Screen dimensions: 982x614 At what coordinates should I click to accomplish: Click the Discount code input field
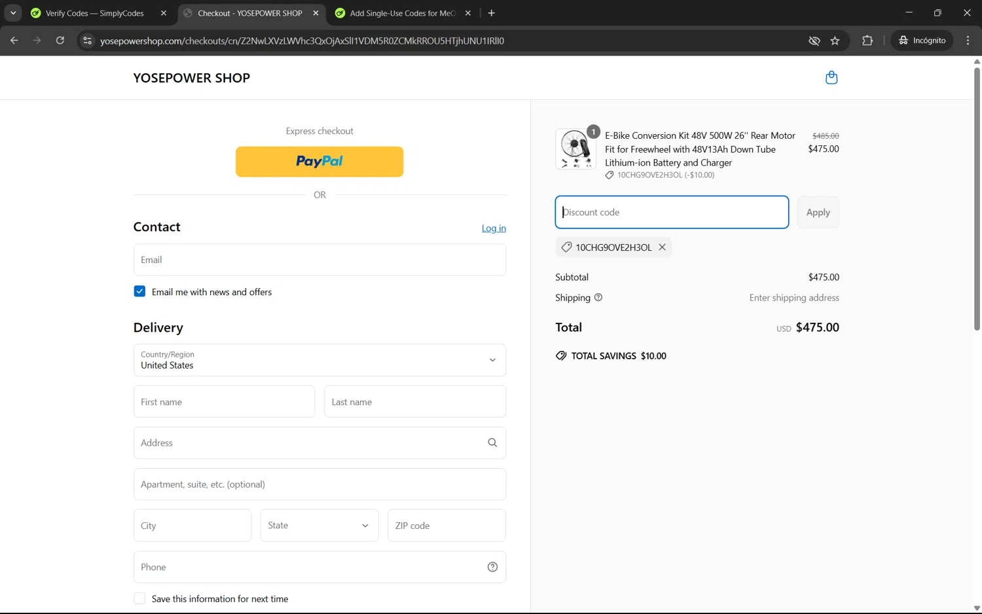tap(672, 212)
